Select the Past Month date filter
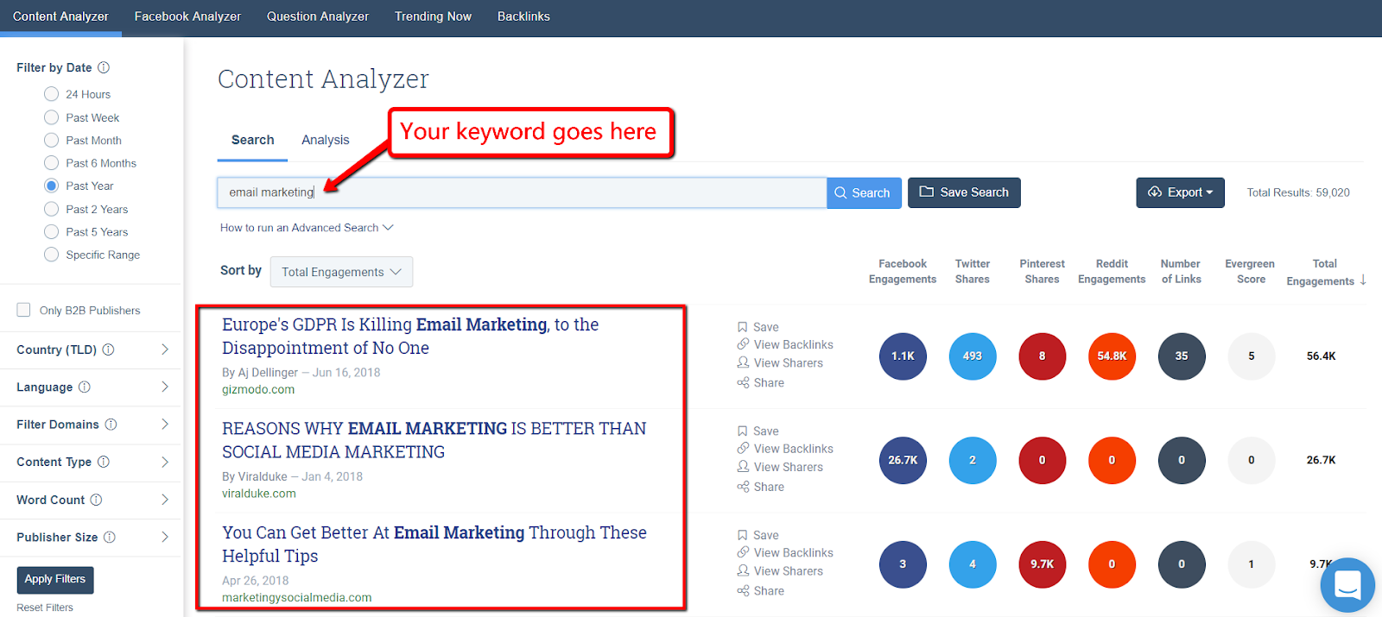The height and width of the screenshot is (617, 1382). click(52, 140)
